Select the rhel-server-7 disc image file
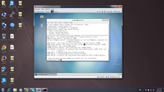Viewport: 164px width, 92px height. pos(12,37)
